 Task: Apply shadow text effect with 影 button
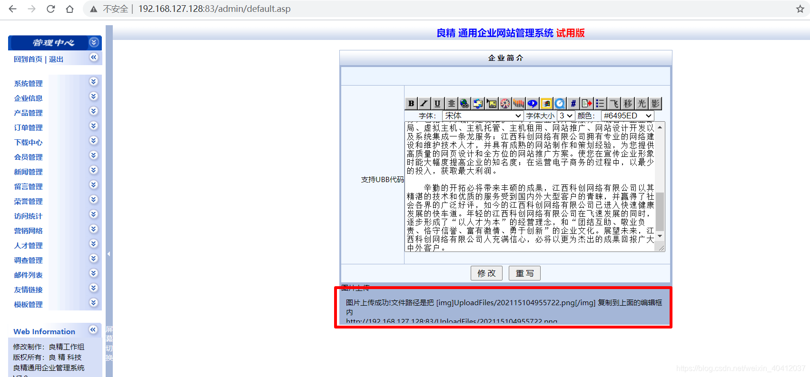[655, 104]
